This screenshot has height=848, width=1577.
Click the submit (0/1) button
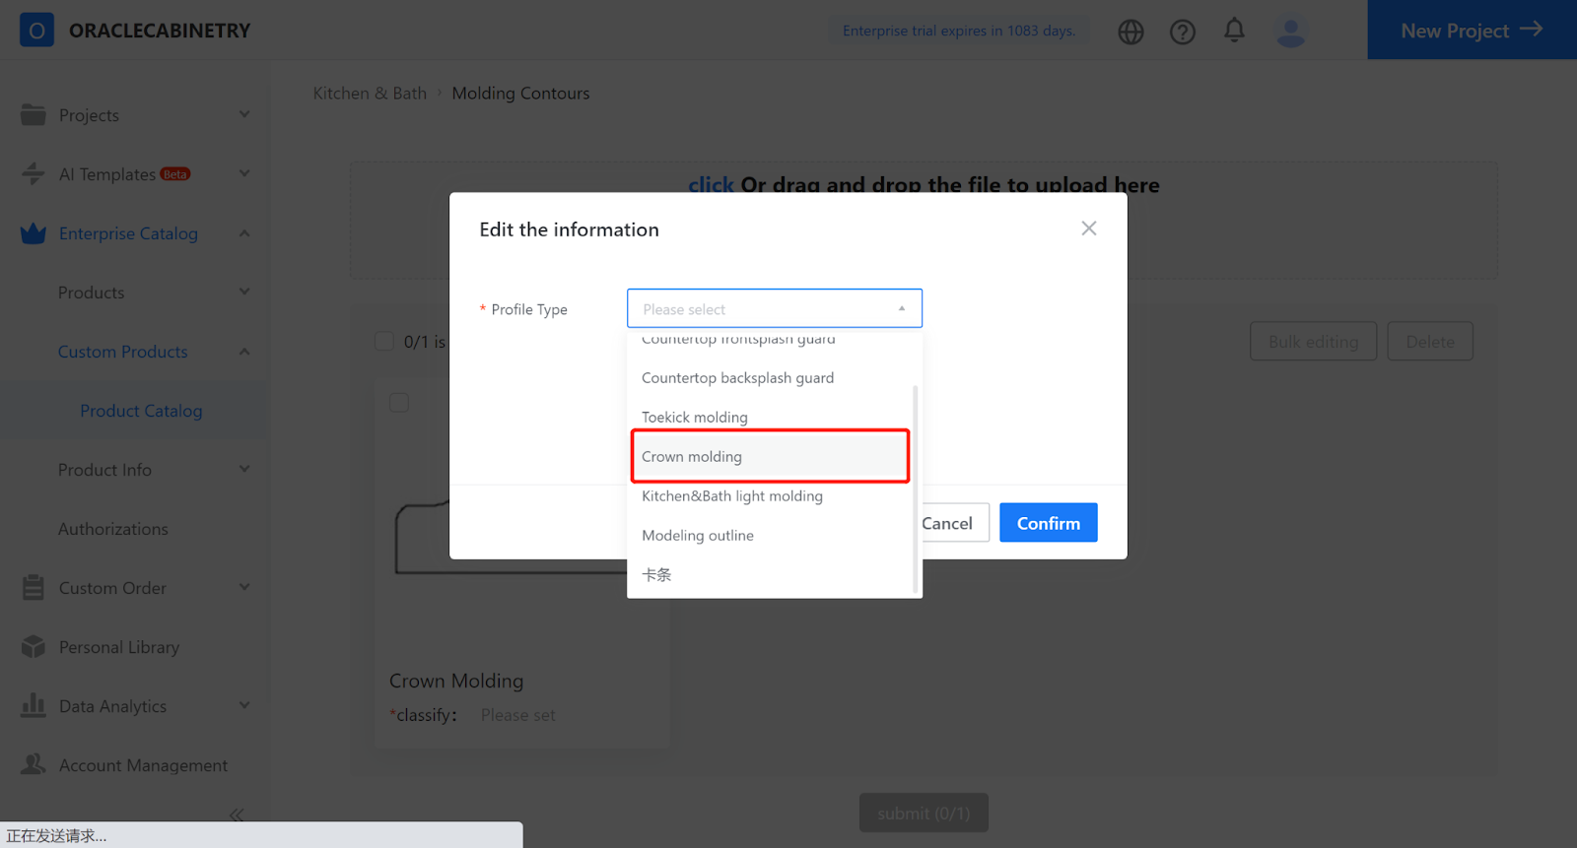(924, 813)
